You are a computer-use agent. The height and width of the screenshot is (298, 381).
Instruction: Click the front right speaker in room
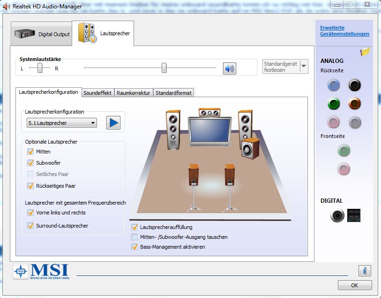coord(245,127)
